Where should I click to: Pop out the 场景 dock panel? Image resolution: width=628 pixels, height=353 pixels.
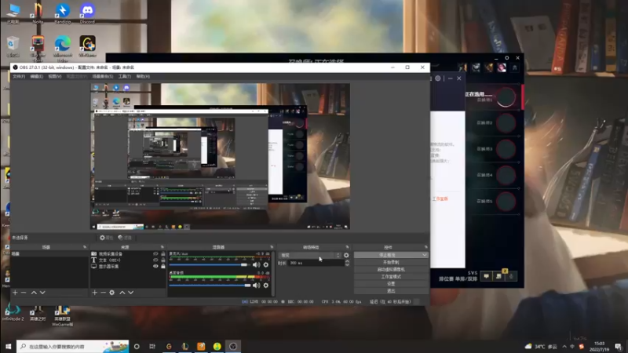[85, 247]
